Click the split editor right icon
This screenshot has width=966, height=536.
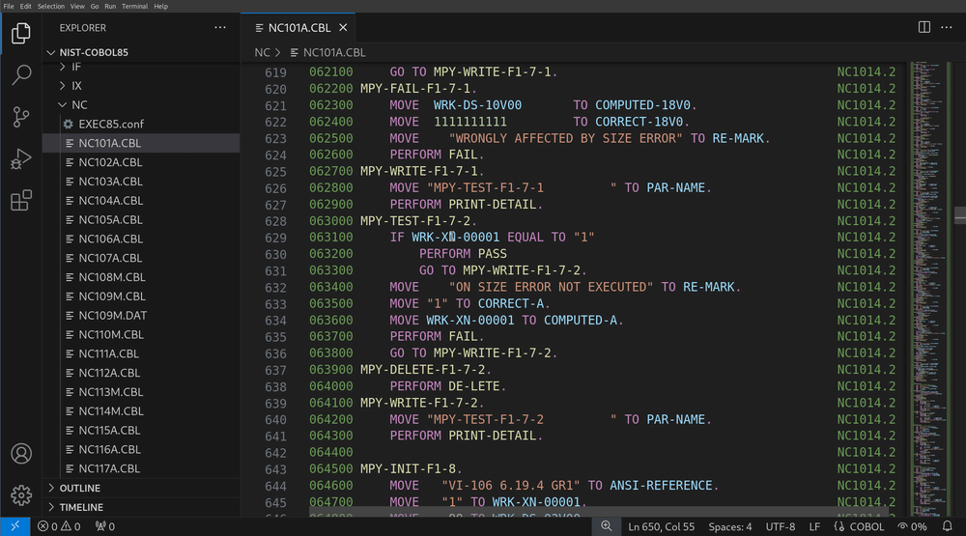pyautogui.click(x=923, y=28)
